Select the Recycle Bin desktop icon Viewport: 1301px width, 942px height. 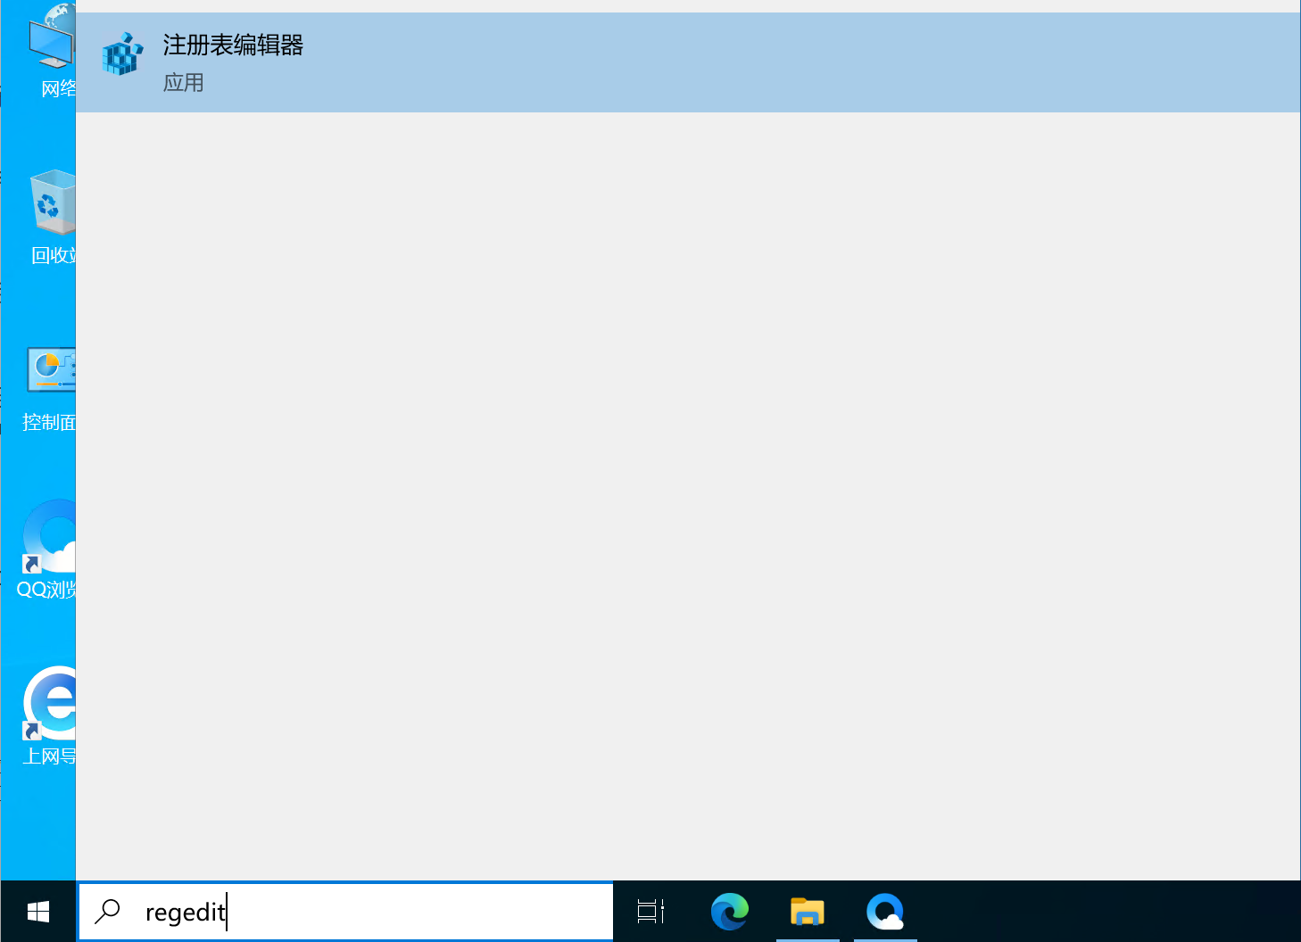(x=52, y=217)
